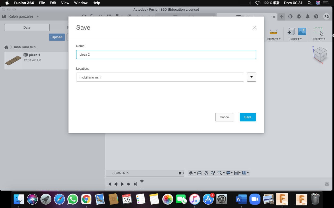Open the Edit menu
Screen dimensions: 334x208
point(53,3)
